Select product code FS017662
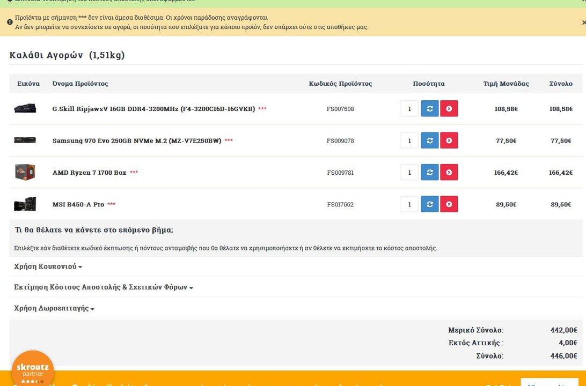Screen dimensions: 586x386 (340, 205)
